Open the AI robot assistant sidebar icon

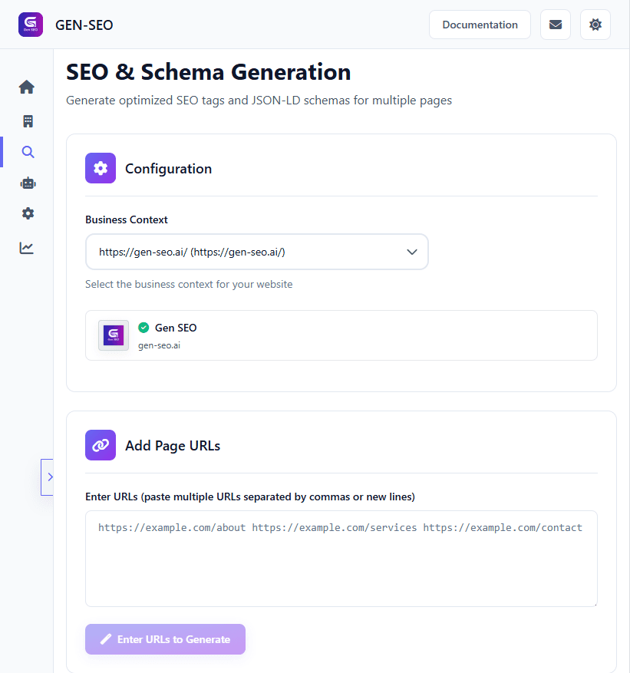pyautogui.click(x=27, y=183)
